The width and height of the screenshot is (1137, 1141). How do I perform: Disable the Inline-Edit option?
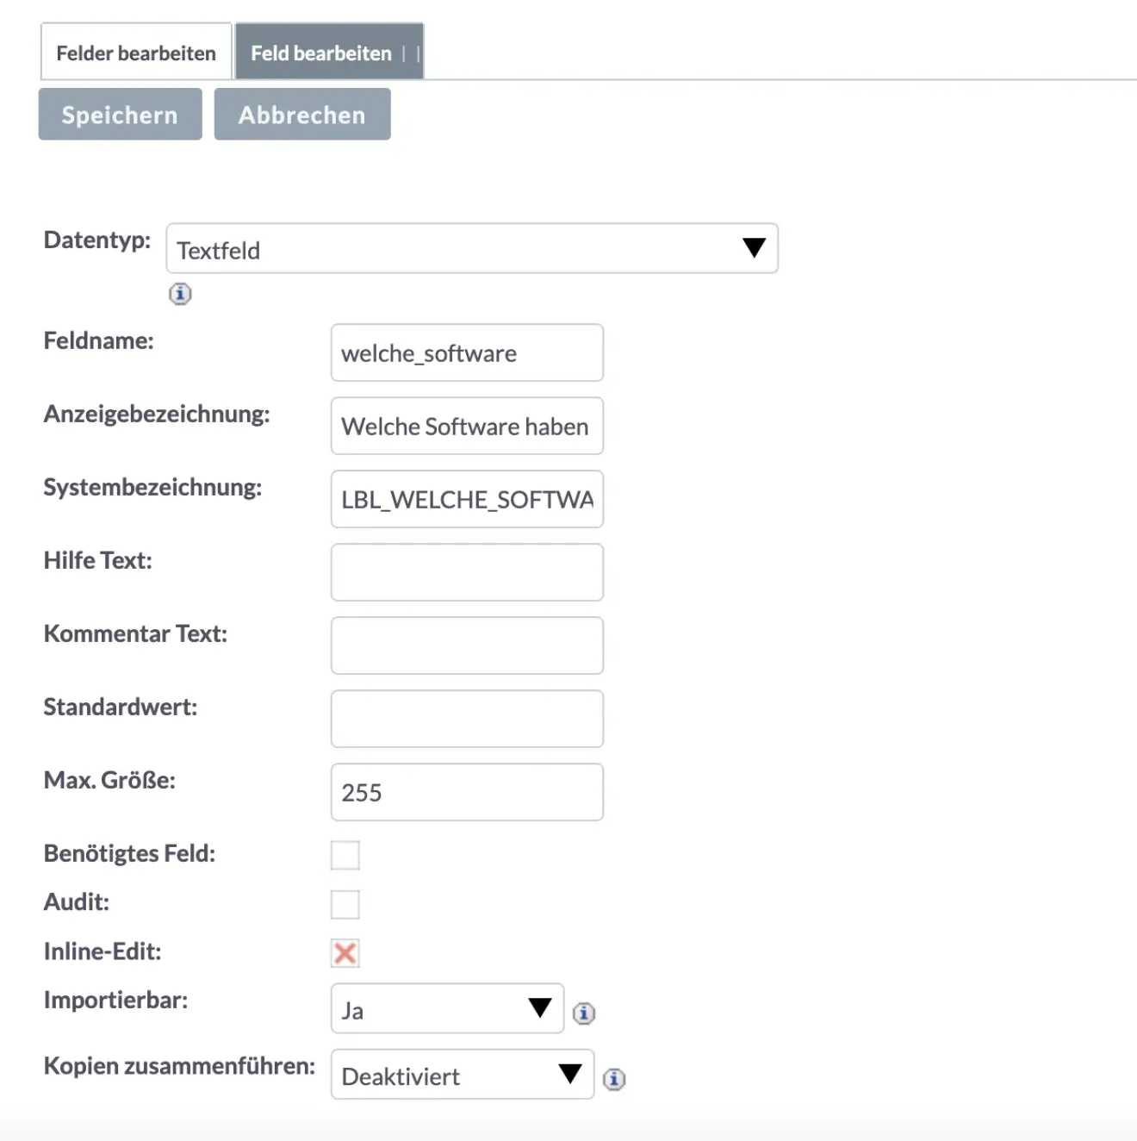click(x=345, y=954)
